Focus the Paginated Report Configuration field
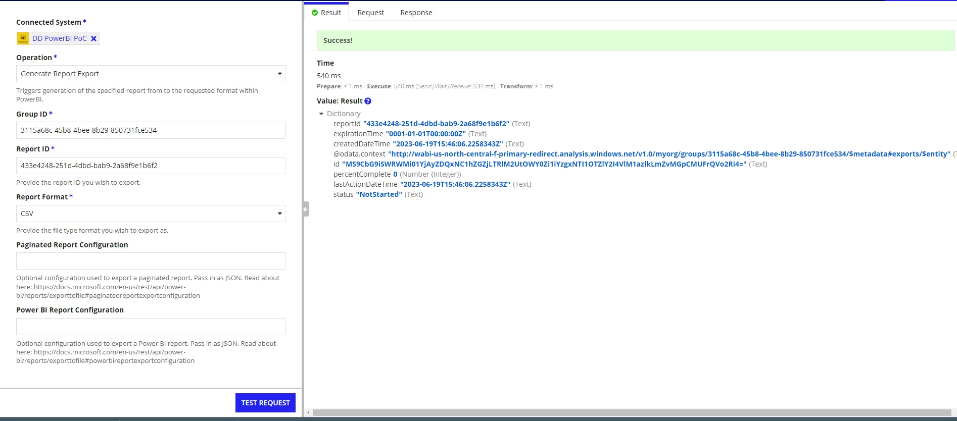This screenshot has height=421, width=957. point(151,261)
